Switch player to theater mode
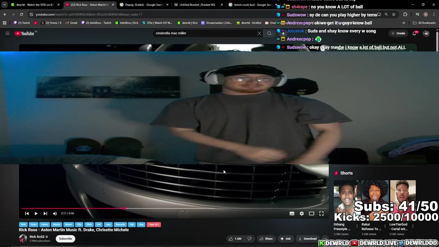Viewport: 439px width, 247px height. (x=311, y=213)
